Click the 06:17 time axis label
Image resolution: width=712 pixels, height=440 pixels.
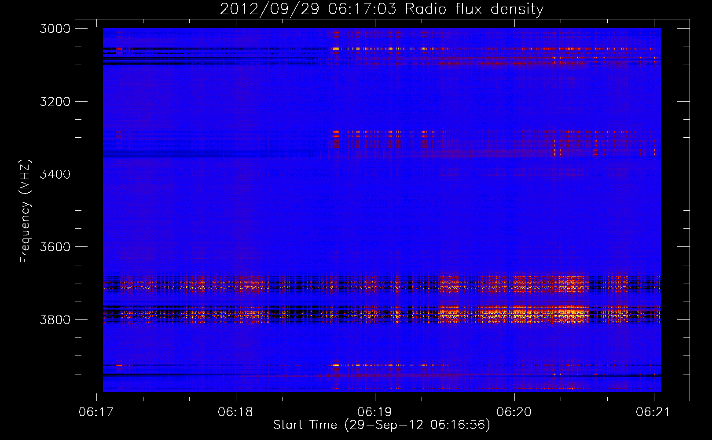click(96, 412)
